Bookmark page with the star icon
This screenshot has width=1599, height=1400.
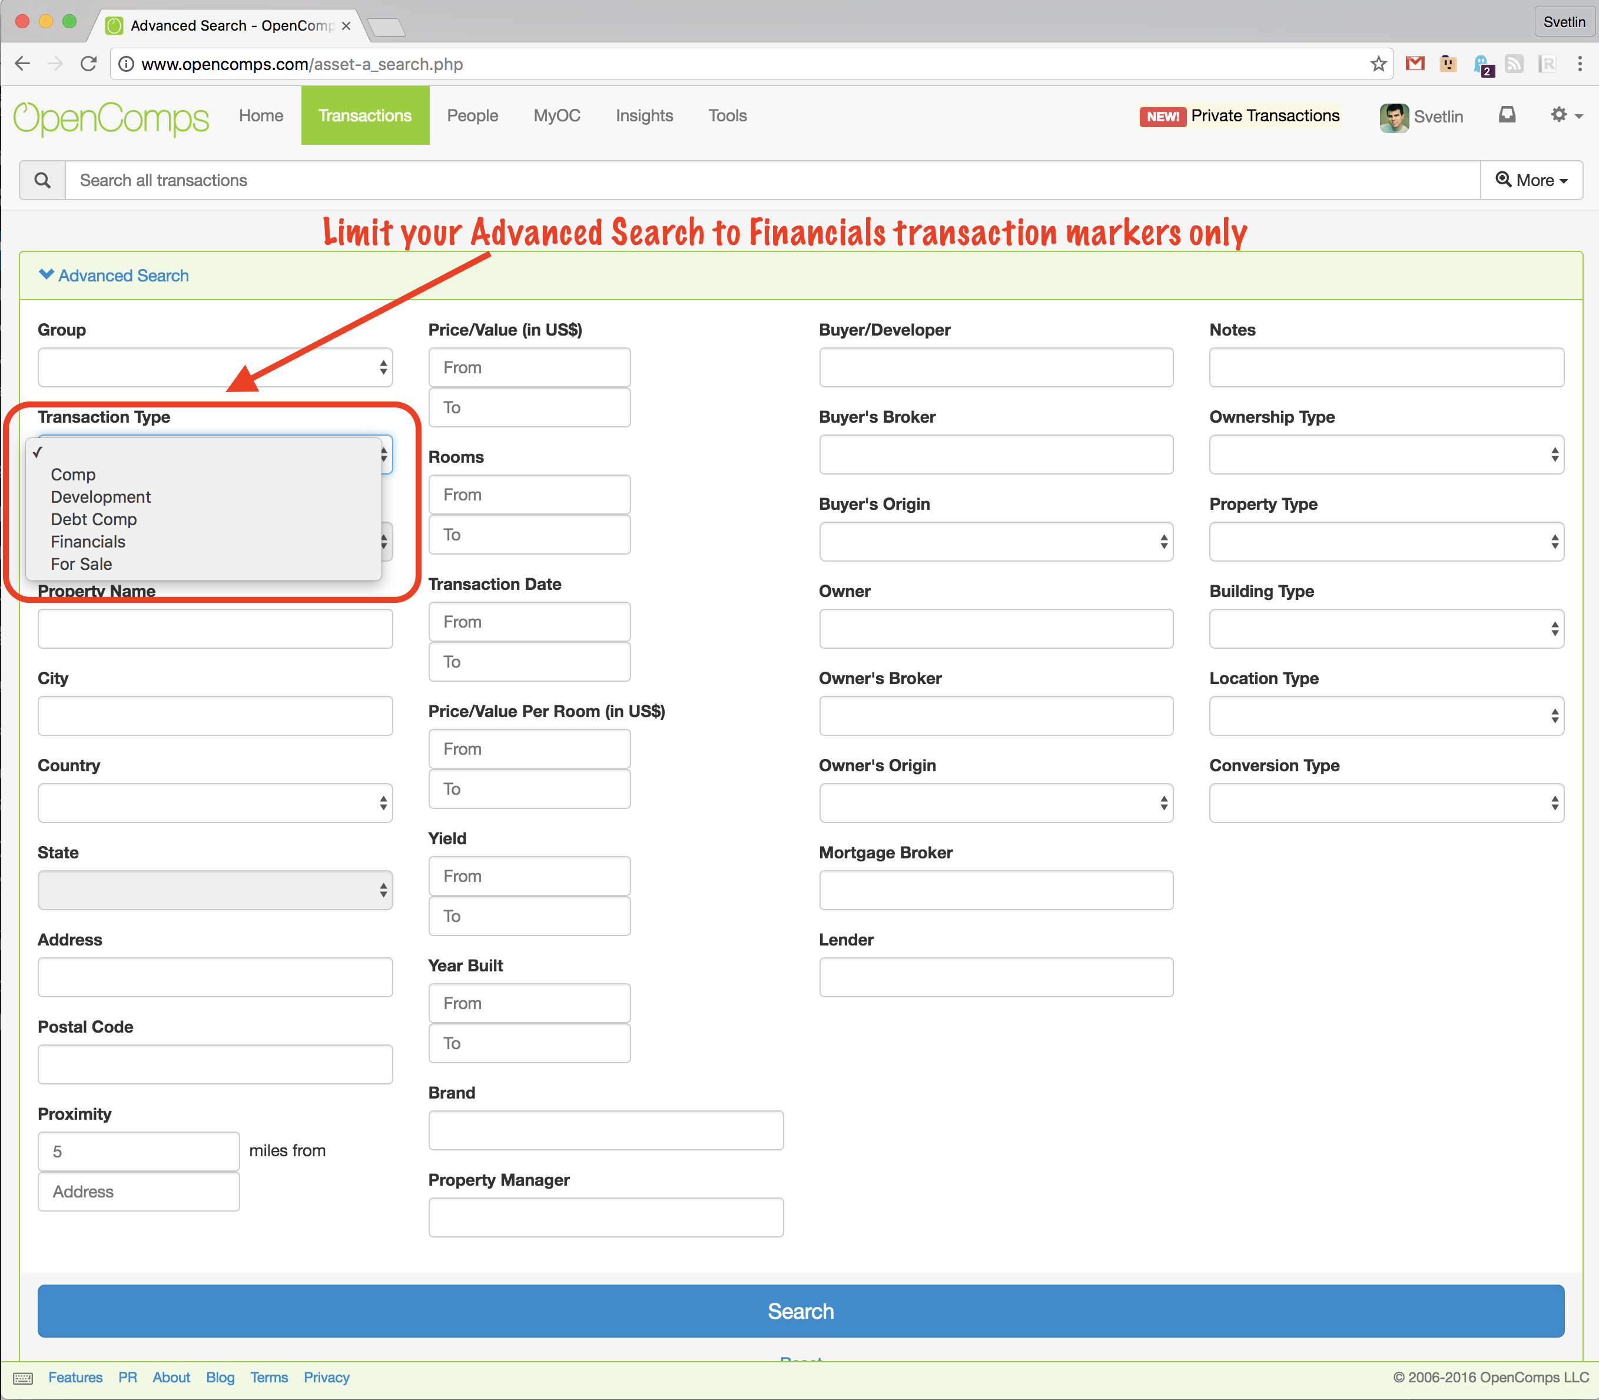coord(1378,64)
